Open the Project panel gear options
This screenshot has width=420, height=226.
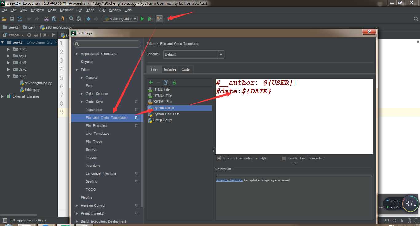tap(45, 35)
